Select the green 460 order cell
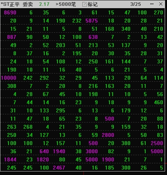The image size is (167, 175). click(x=158, y=102)
